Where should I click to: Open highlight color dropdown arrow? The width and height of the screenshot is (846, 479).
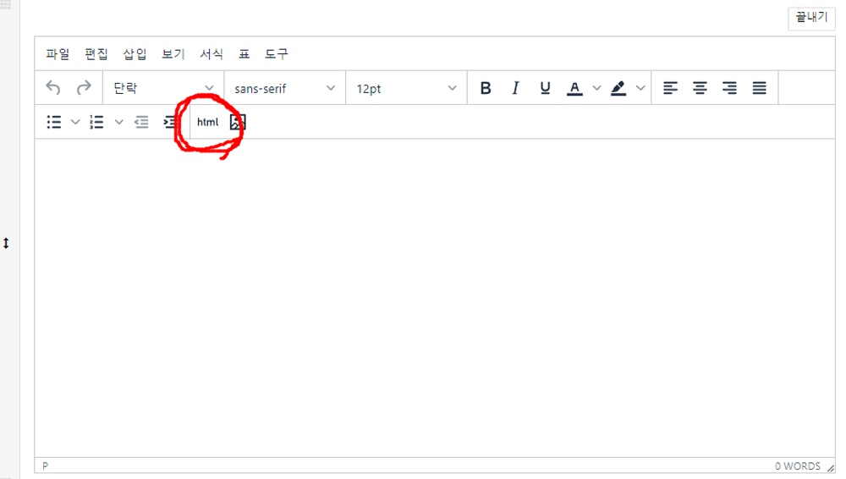(640, 88)
